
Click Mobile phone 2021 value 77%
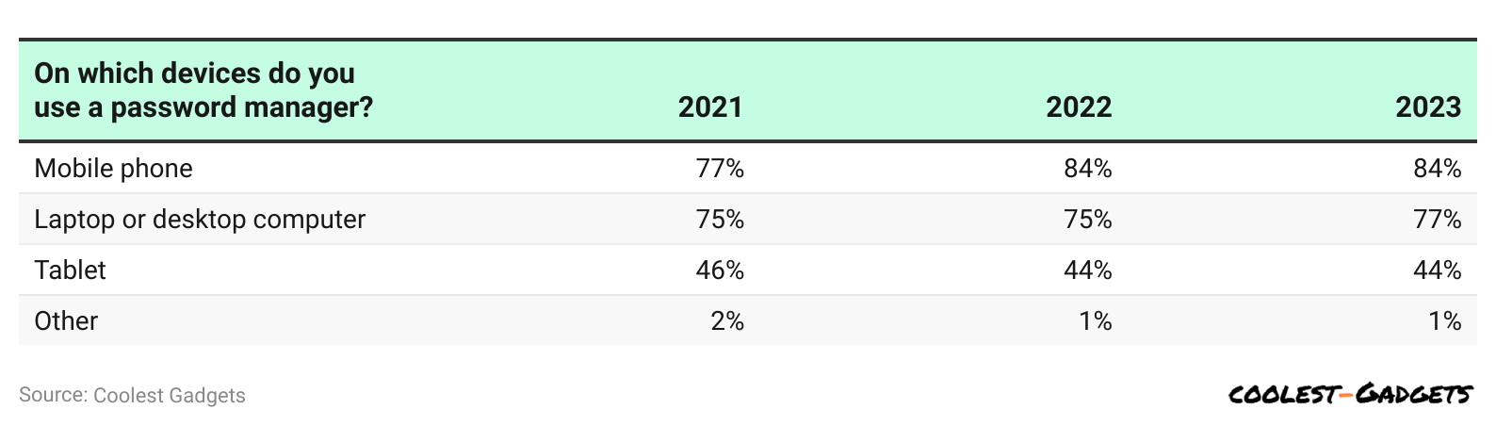pyautogui.click(x=720, y=169)
